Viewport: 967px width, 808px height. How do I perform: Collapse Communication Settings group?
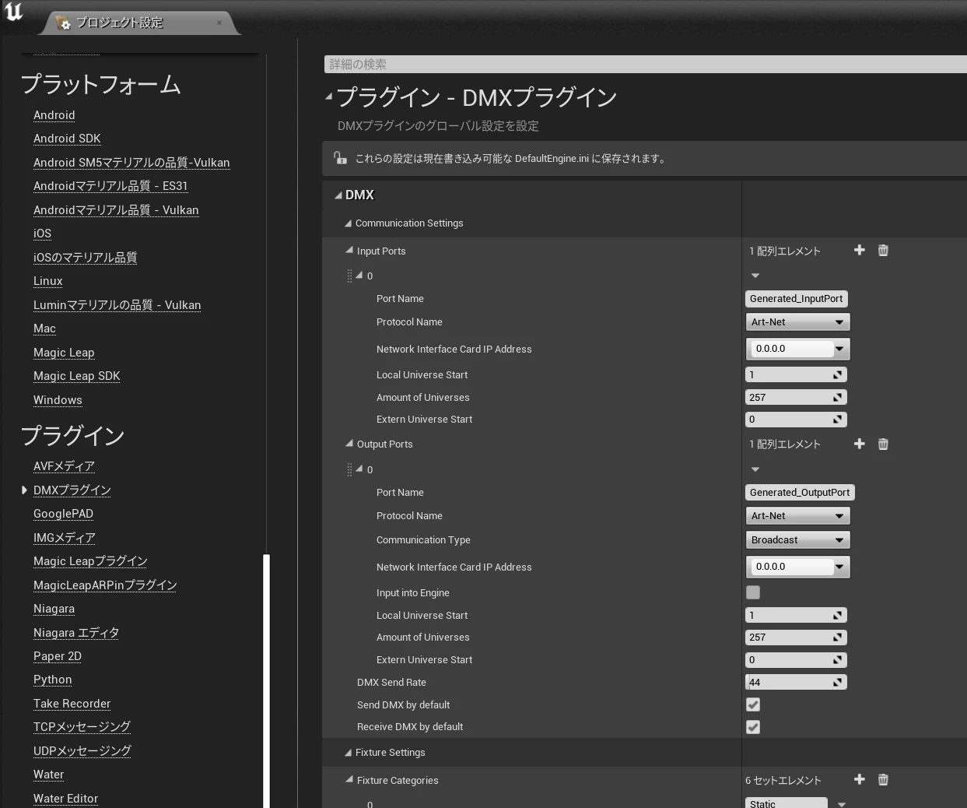349,223
